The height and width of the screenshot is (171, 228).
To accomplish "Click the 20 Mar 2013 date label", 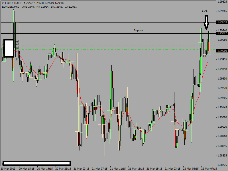I will pyautogui.click(x=8, y=169).
